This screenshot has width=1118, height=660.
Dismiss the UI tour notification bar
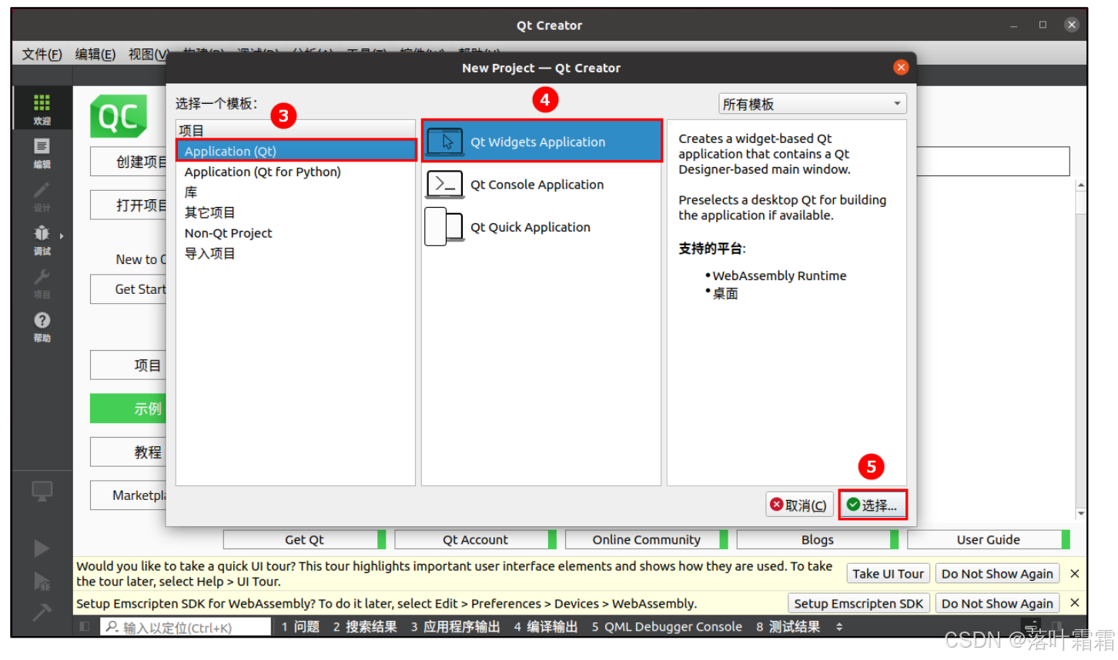tap(1075, 574)
